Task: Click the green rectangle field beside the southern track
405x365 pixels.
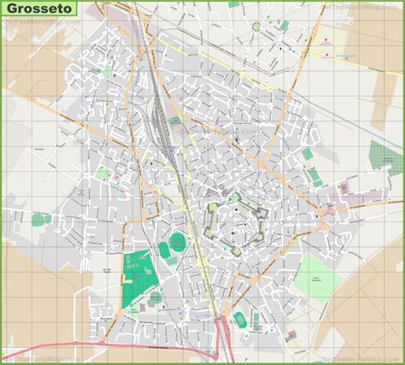Action: tap(256, 317)
